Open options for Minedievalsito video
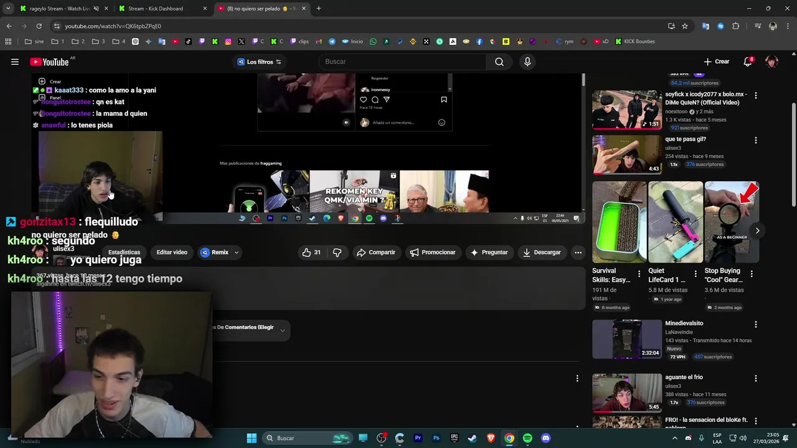This screenshot has height=448, width=797. [756, 325]
